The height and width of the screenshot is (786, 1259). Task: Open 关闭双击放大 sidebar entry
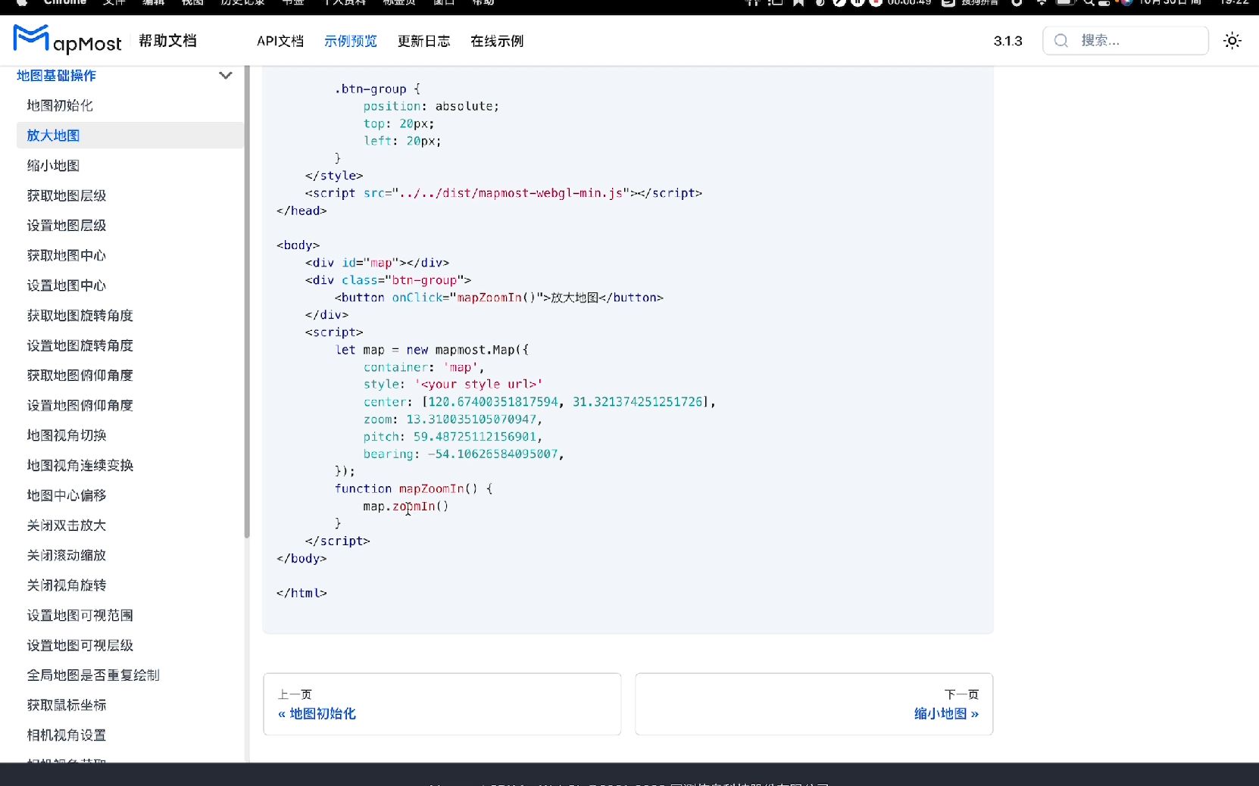click(67, 526)
